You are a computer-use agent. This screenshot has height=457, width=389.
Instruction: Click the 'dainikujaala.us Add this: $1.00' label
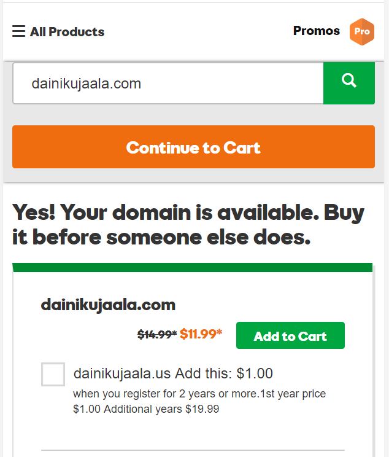tap(173, 373)
